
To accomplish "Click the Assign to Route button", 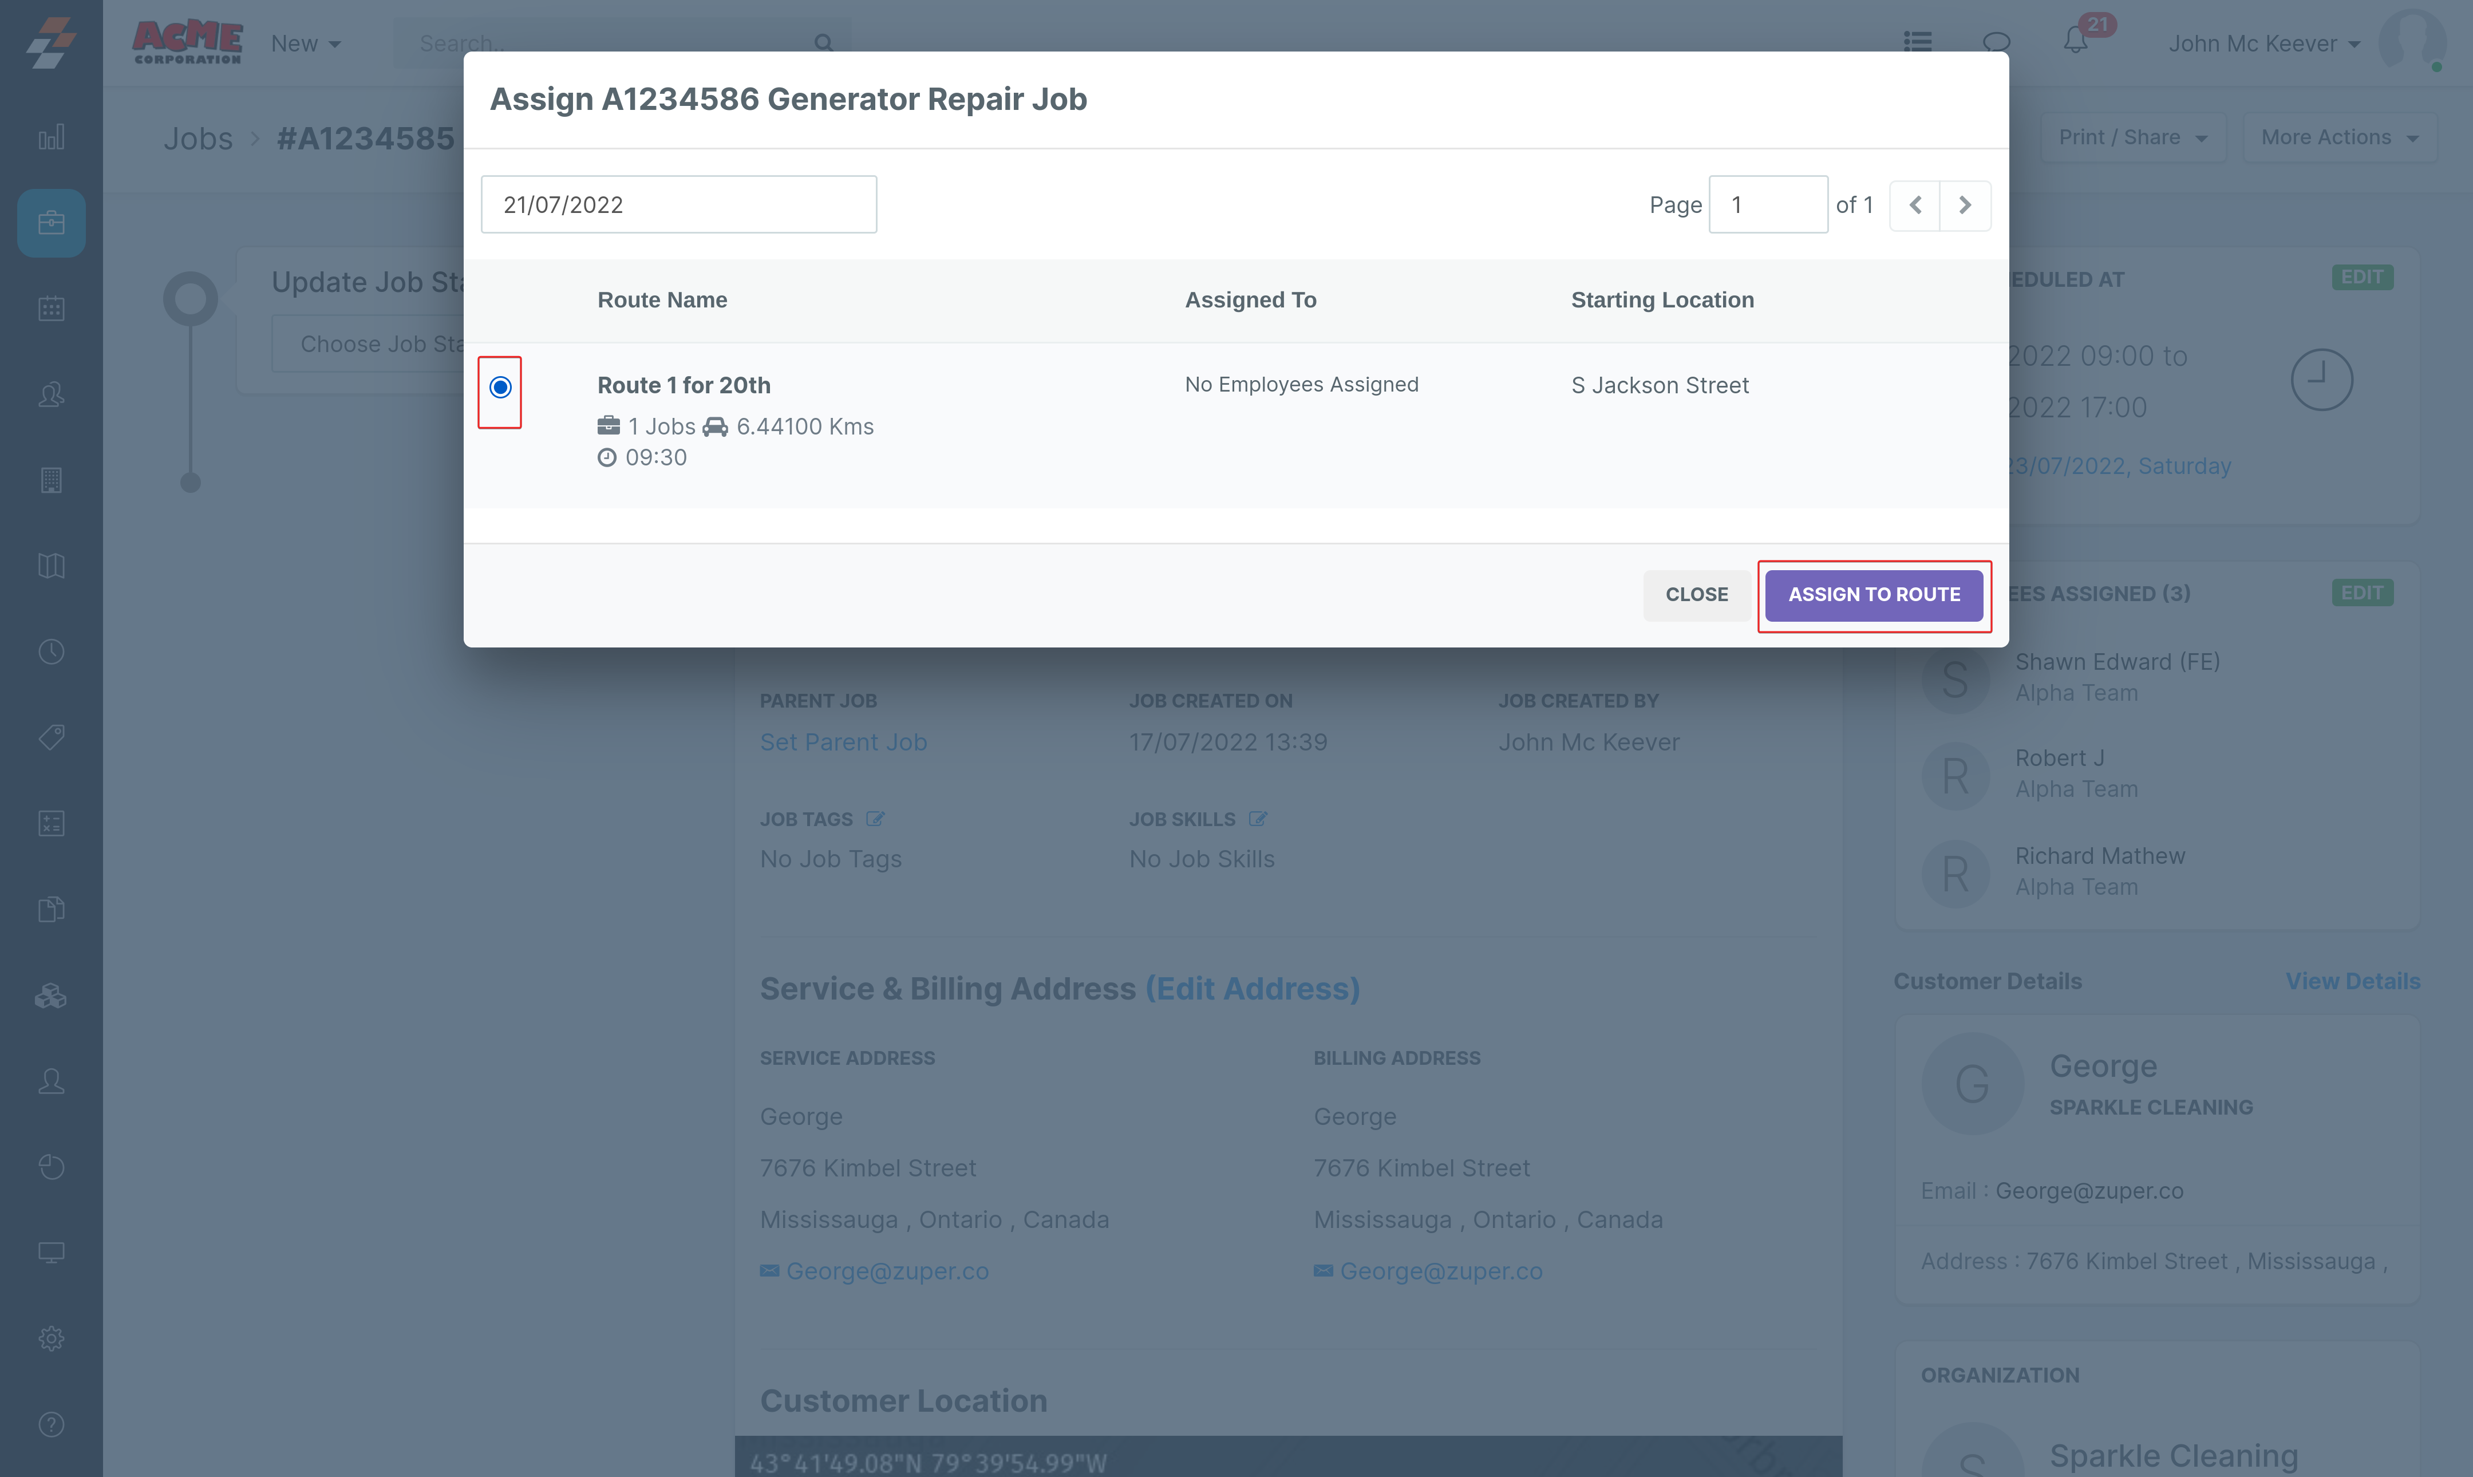I will pos(1874,594).
